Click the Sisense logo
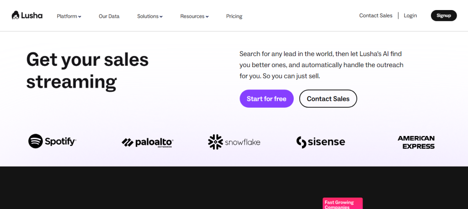 coord(320,142)
